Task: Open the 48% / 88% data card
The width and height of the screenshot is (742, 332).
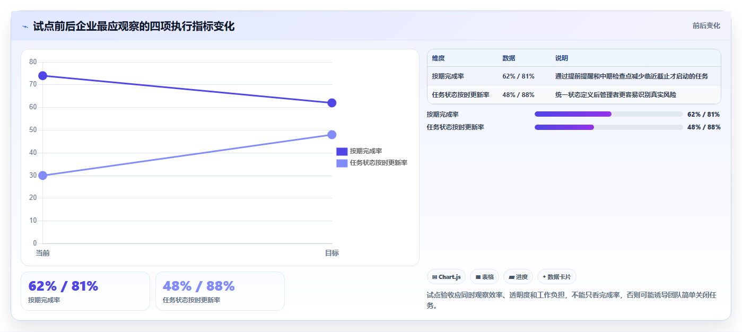Action: (x=220, y=291)
